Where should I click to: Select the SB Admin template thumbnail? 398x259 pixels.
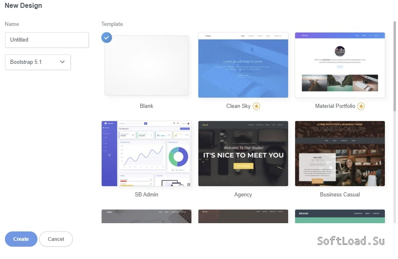click(x=147, y=154)
